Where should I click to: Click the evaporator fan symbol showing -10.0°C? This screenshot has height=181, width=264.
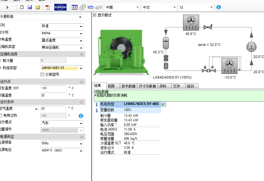tap(230, 66)
